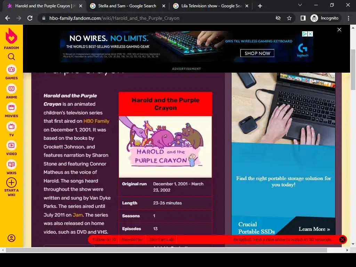Open the browser side panel icon
The width and height of the screenshot is (356, 267).
[303, 18]
